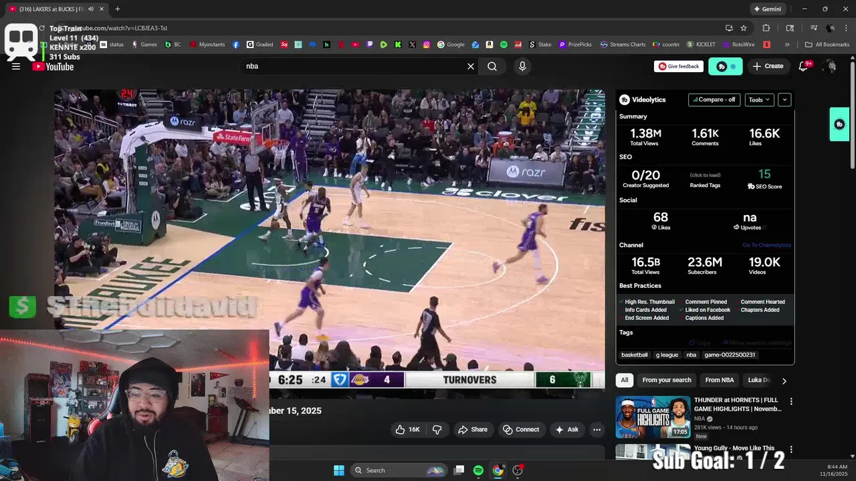
Task: Click the basketball tag
Action: (635, 355)
